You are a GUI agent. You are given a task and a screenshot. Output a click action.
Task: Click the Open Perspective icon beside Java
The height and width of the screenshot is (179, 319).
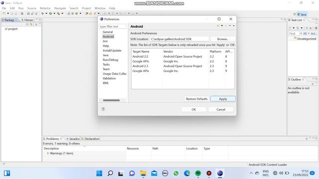[x=295, y=14]
